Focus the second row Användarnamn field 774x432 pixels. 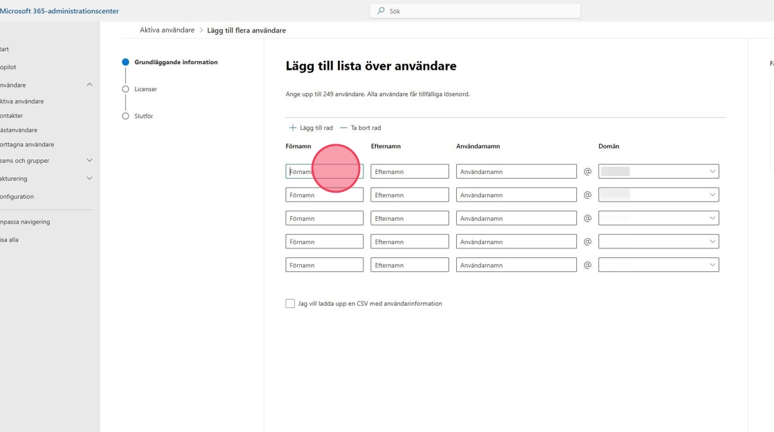[516, 195]
